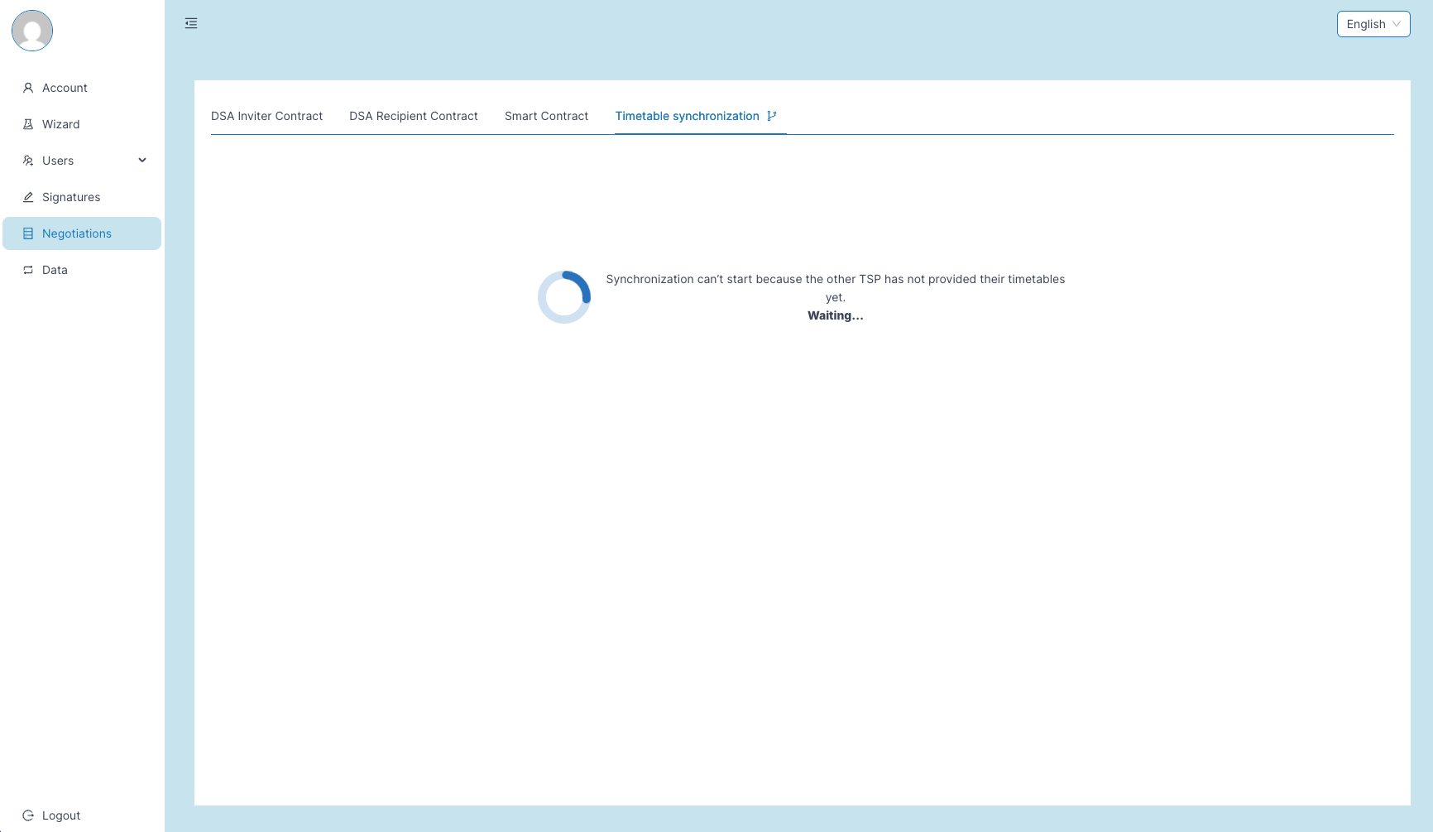Click the Wizard flask icon in sidebar
The image size is (1433, 832).
pos(28,124)
